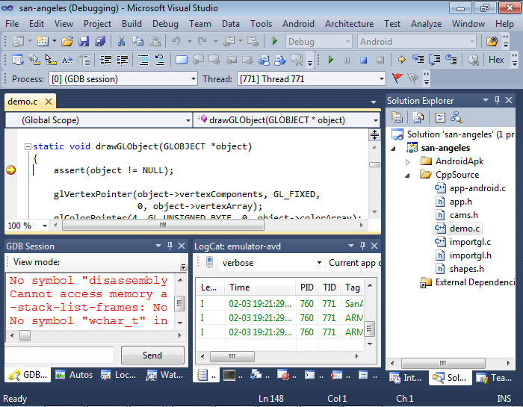Screen dimensions: 523x407
Task: Click the Step Out icon
Action: pos(451,60)
